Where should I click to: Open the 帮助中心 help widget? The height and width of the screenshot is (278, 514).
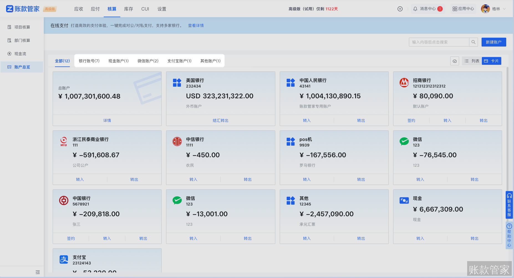[x=509, y=235]
